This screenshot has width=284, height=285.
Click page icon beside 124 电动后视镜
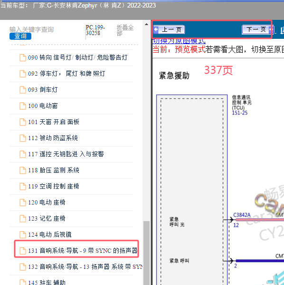tap(23, 235)
